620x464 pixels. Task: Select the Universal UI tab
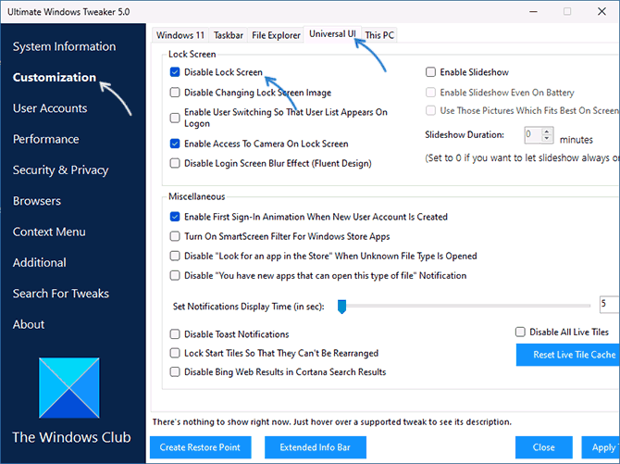click(x=332, y=34)
